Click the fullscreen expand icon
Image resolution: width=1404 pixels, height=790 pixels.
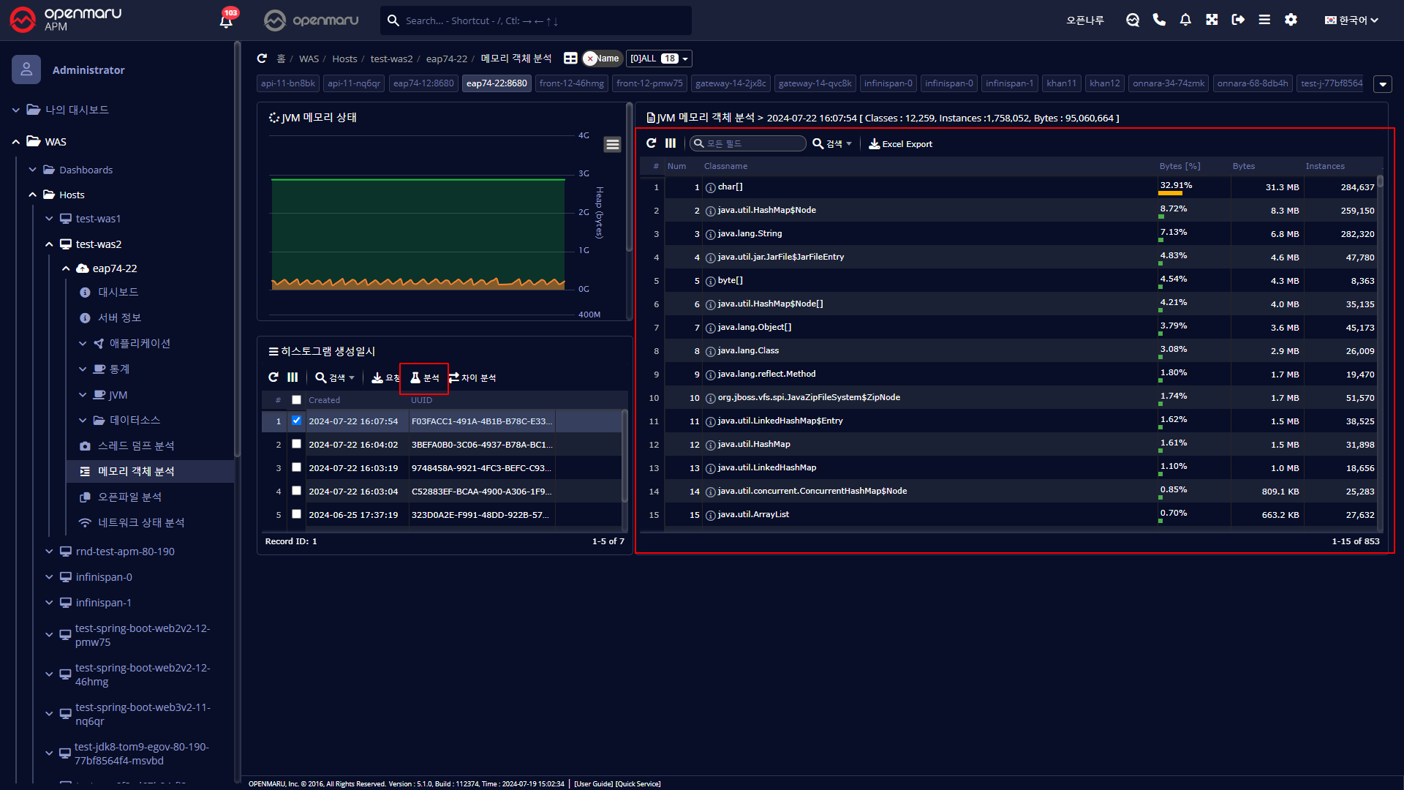point(1212,20)
